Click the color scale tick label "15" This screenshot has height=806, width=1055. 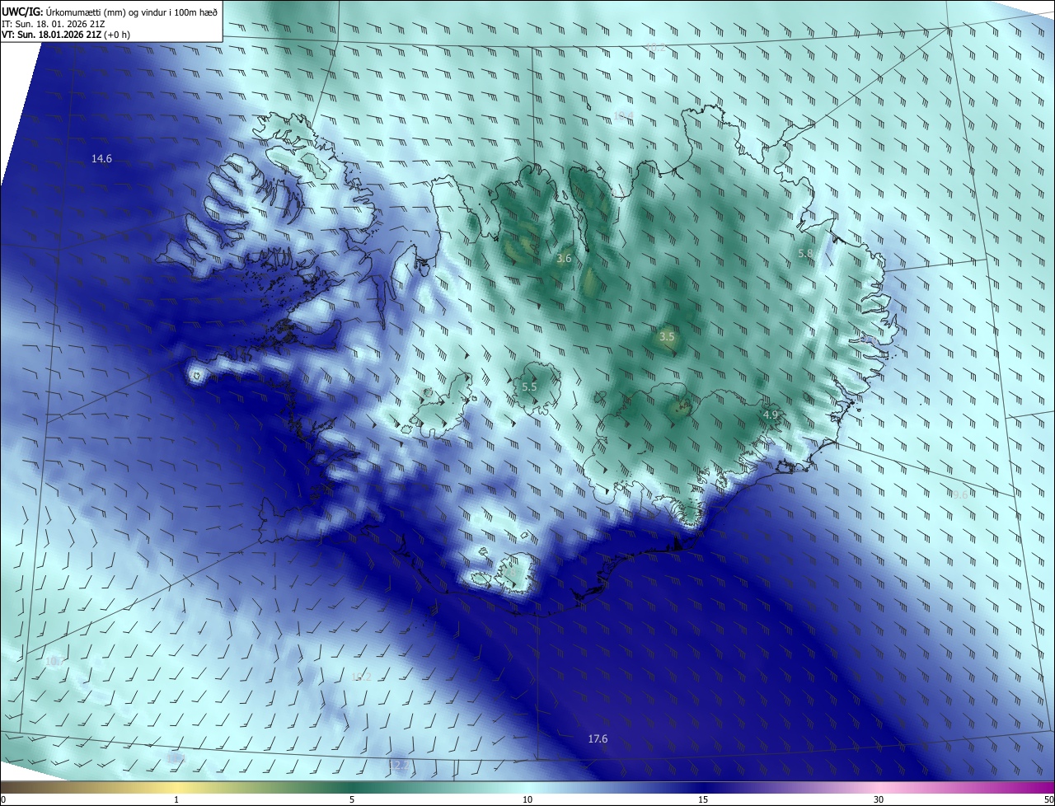click(x=703, y=799)
